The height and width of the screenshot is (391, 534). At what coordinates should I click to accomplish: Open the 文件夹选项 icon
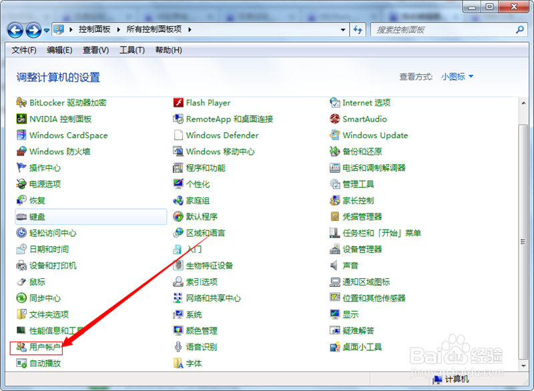click(21, 314)
